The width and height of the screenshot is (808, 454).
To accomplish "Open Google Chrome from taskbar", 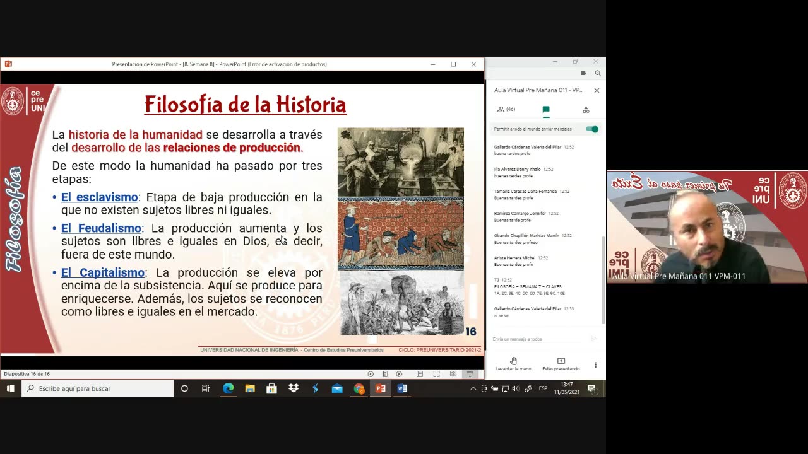I will [x=359, y=388].
